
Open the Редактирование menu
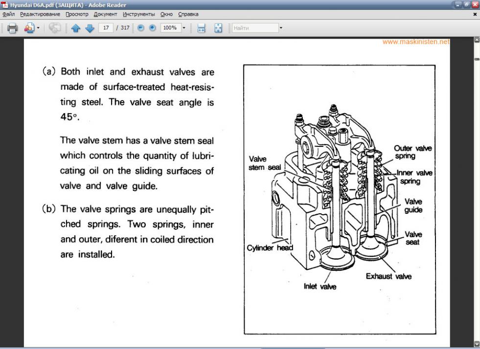[x=40, y=14]
